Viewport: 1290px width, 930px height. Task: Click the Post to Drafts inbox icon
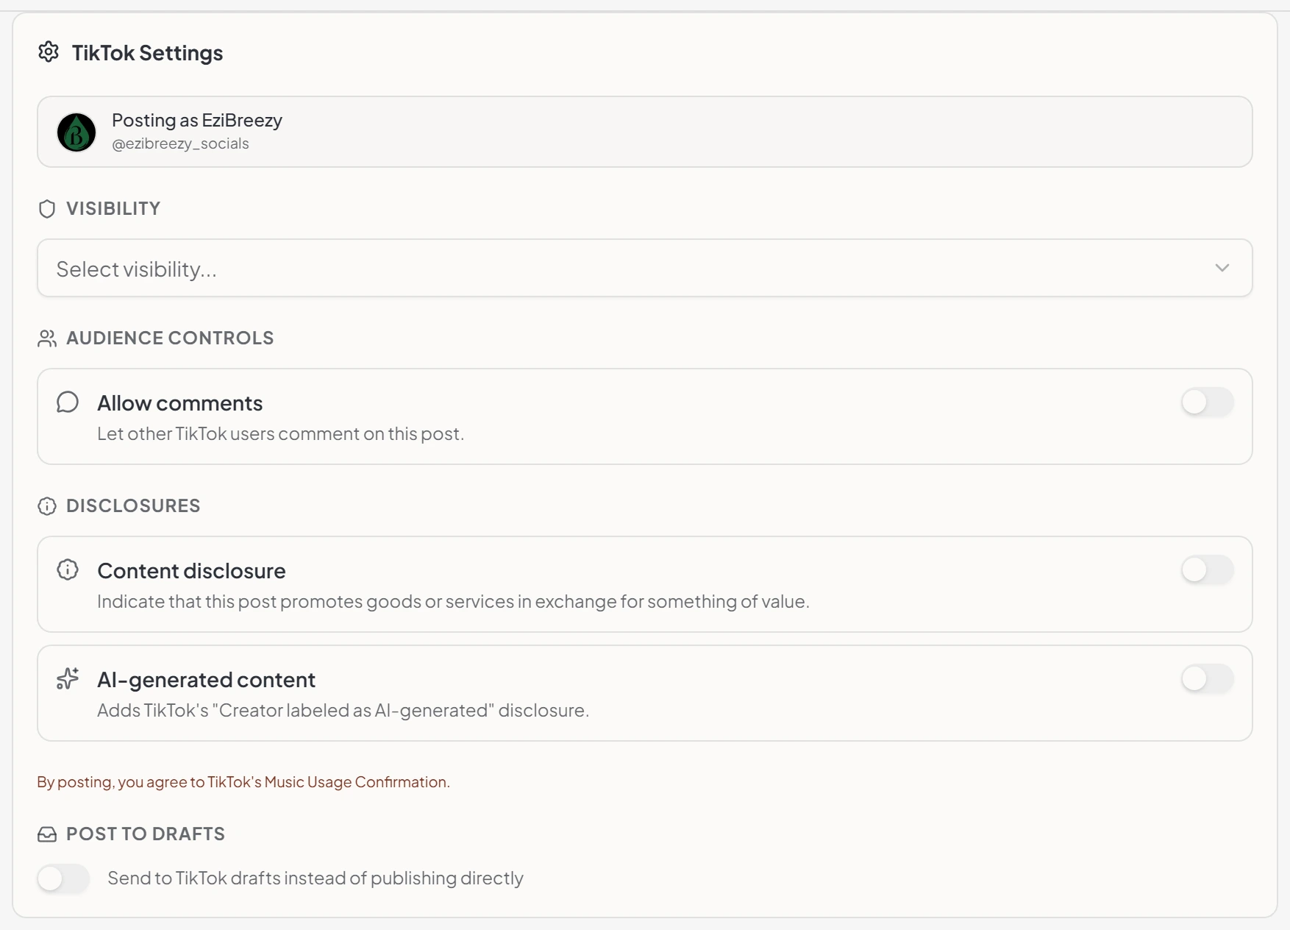pyautogui.click(x=47, y=834)
